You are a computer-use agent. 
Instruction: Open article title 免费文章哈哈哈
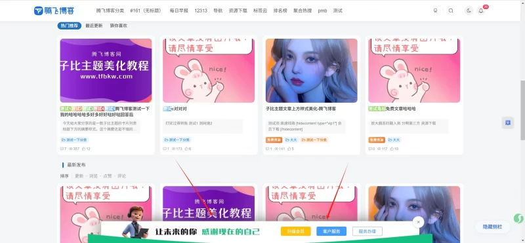pos(401,109)
